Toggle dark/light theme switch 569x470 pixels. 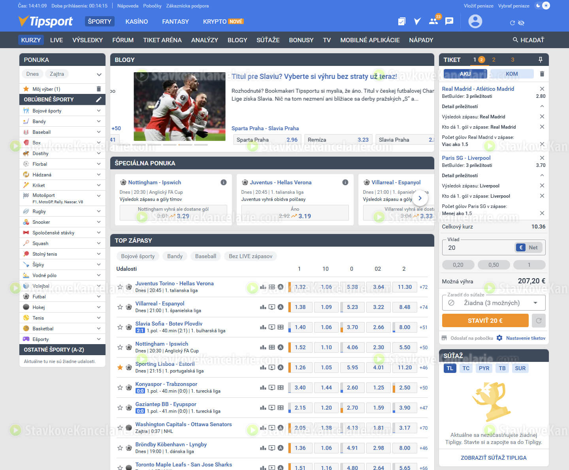pyautogui.click(x=542, y=6)
